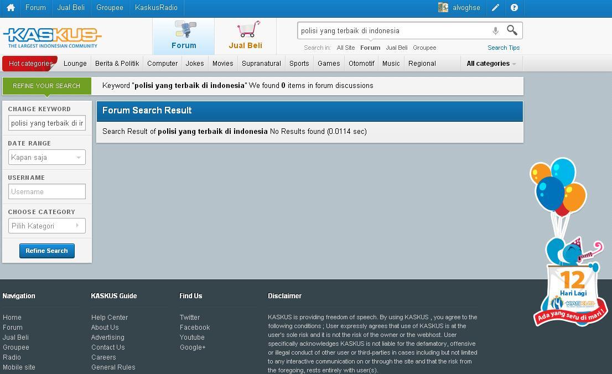
Task: Open the Supranatural category
Action: (x=261, y=64)
